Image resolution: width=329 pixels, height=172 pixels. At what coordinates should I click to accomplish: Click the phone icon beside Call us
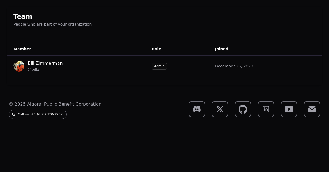13,114
